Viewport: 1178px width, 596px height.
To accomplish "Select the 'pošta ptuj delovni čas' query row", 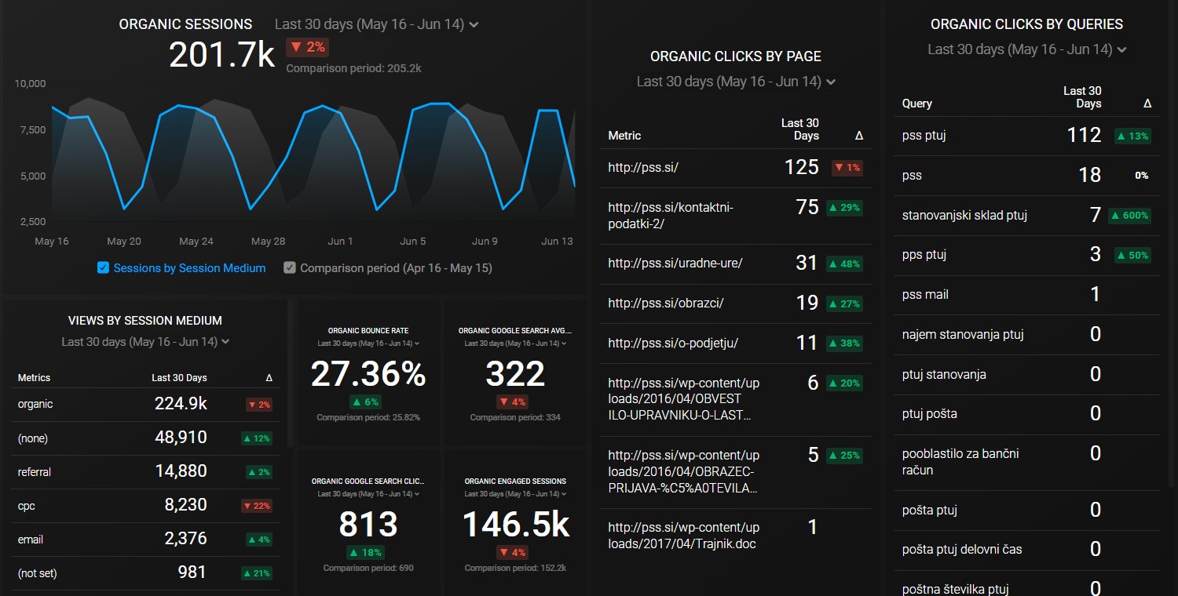I will point(1026,550).
